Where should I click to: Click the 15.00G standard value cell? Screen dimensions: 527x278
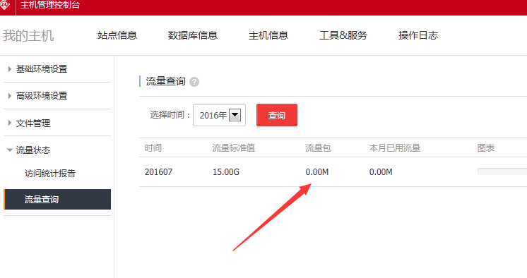226,172
